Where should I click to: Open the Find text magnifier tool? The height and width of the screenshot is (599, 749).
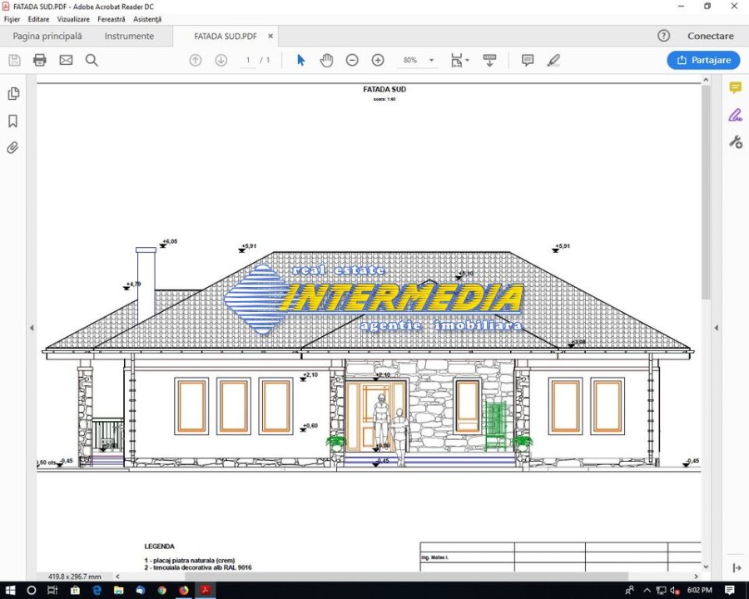pos(92,60)
